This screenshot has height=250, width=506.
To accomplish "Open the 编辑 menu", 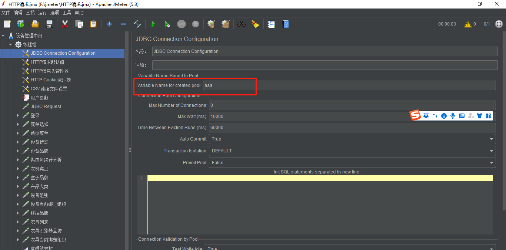I will point(18,13).
